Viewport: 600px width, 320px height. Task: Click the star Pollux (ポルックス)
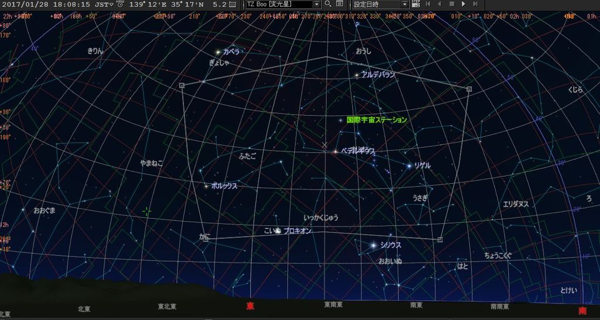click(x=206, y=187)
